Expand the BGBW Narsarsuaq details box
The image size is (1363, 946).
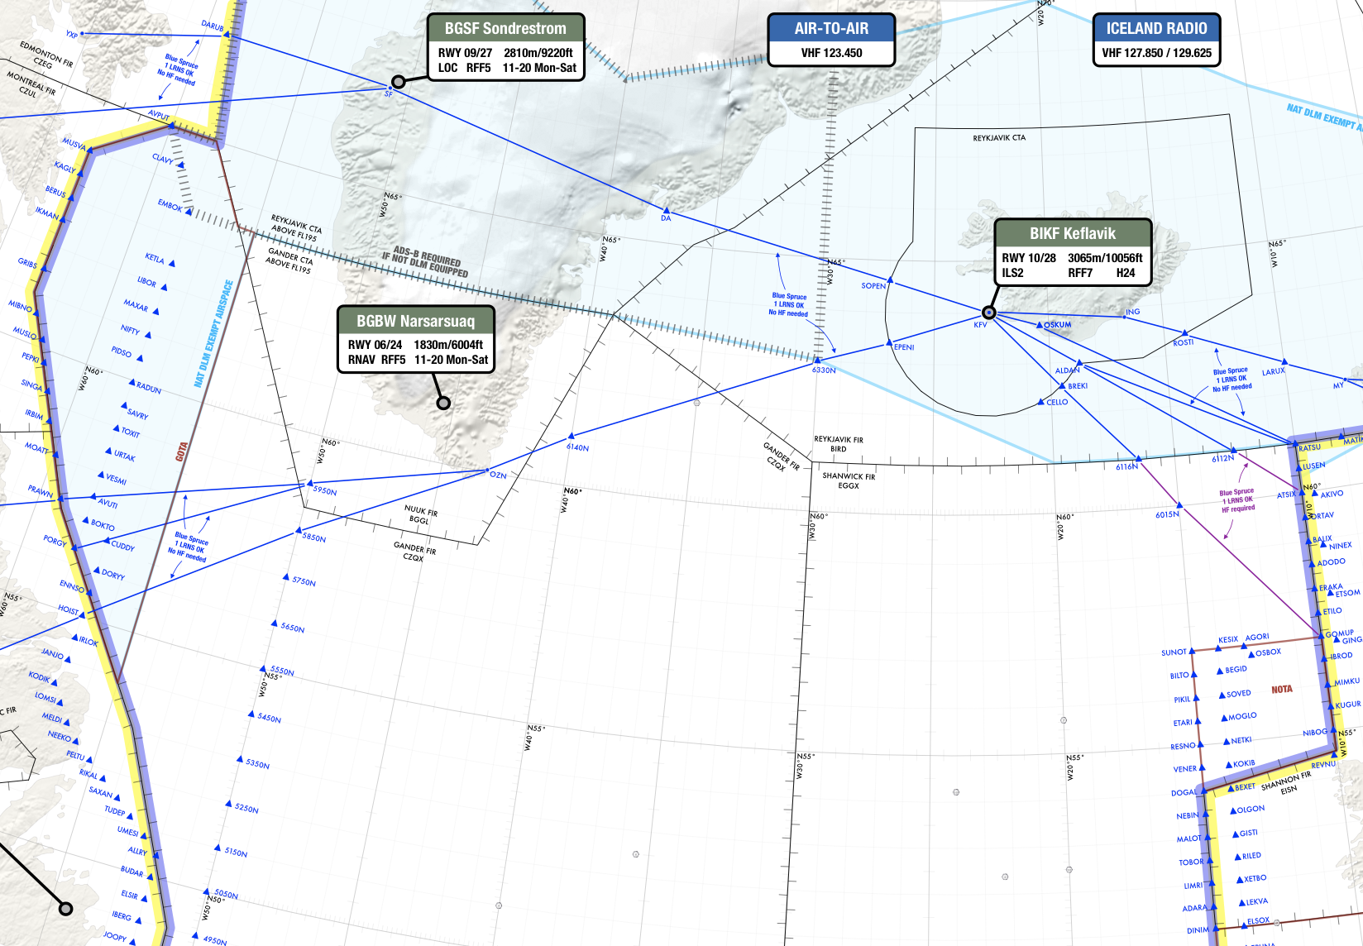[414, 341]
